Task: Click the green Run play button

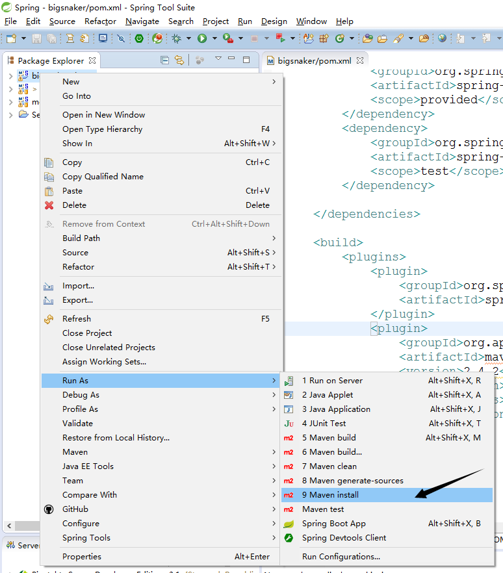Action: tap(202, 38)
